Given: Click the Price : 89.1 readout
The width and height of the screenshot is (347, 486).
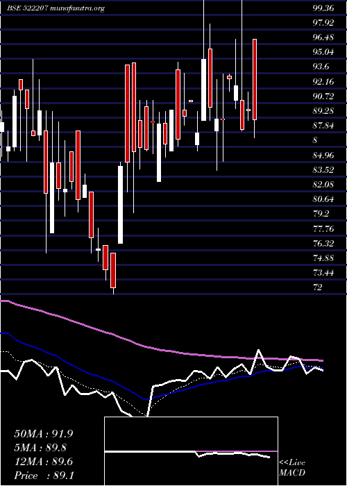Looking at the screenshot, I should pyautogui.click(x=44, y=476).
